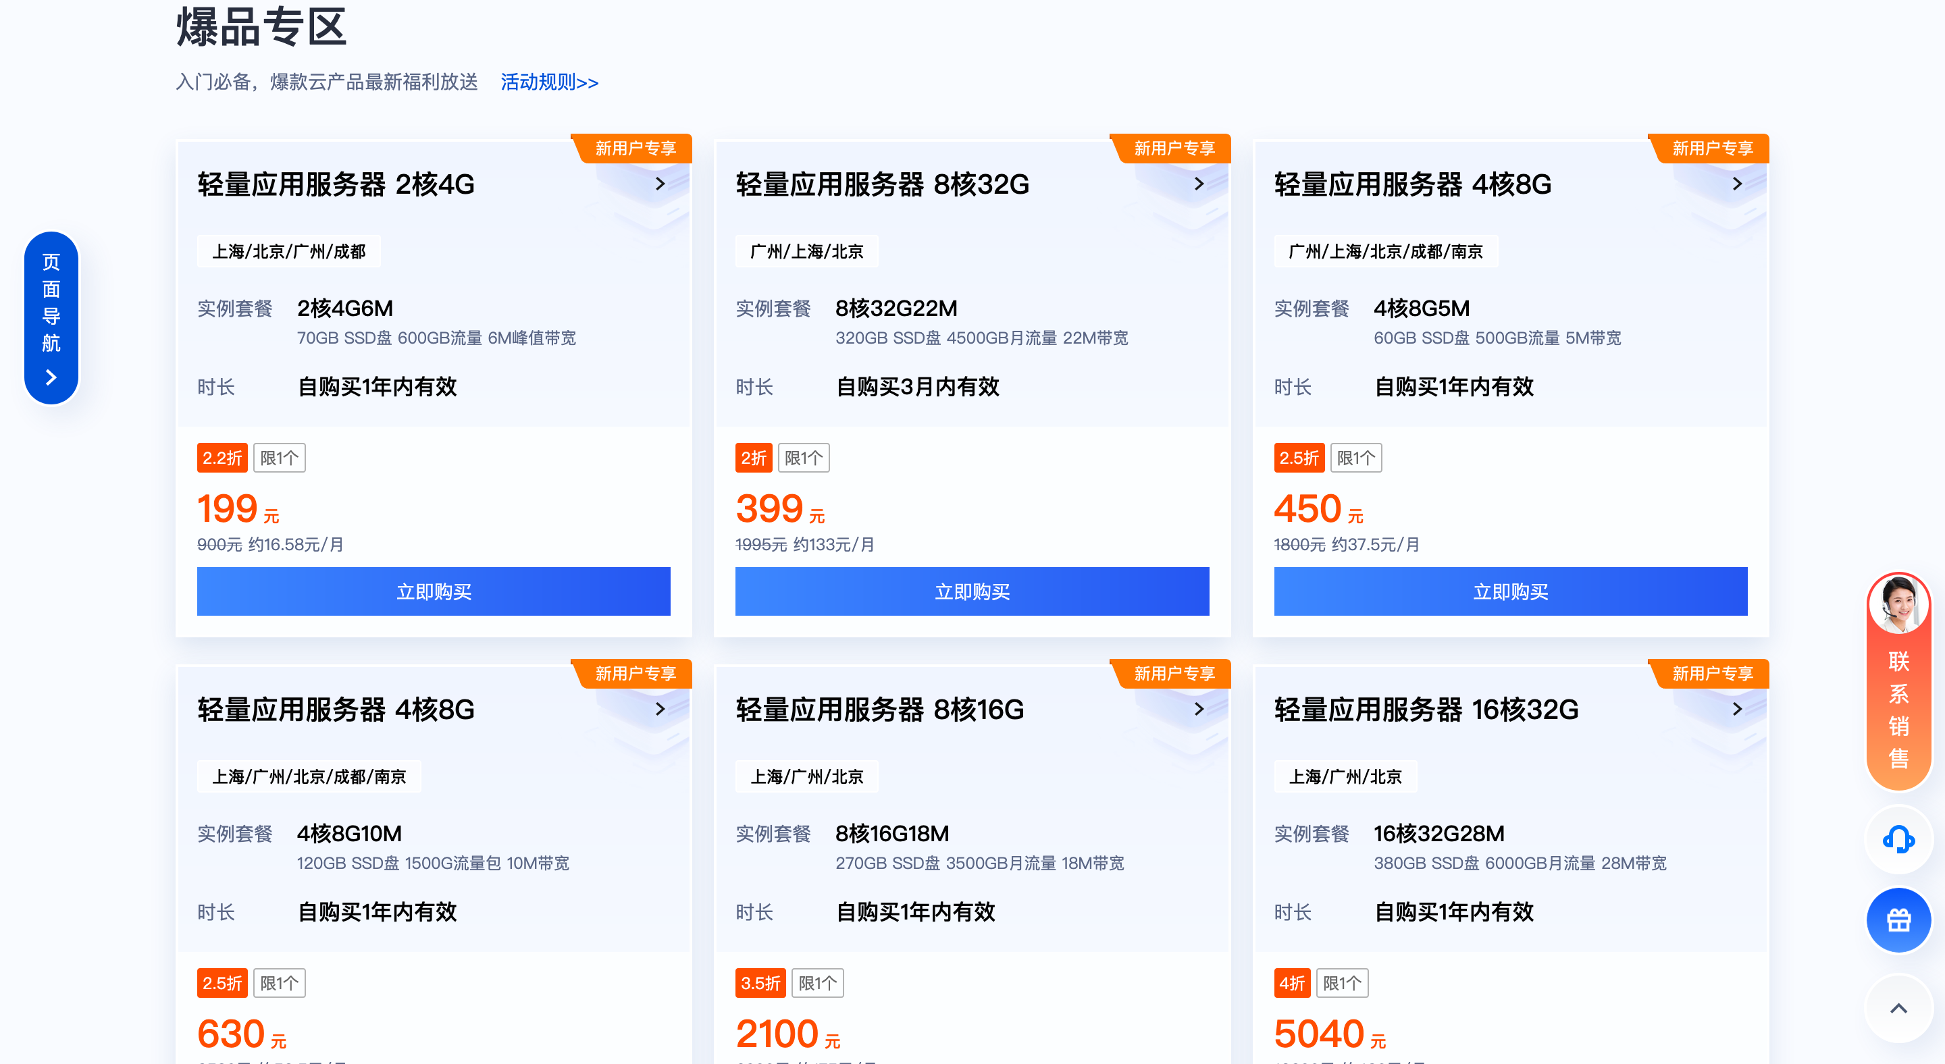Click the 2折 discount tag

(x=754, y=458)
